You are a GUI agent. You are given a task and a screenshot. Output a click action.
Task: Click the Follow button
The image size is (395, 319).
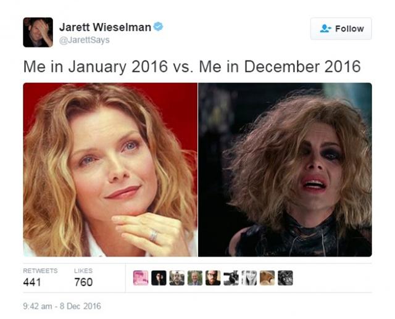tap(341, 28)
